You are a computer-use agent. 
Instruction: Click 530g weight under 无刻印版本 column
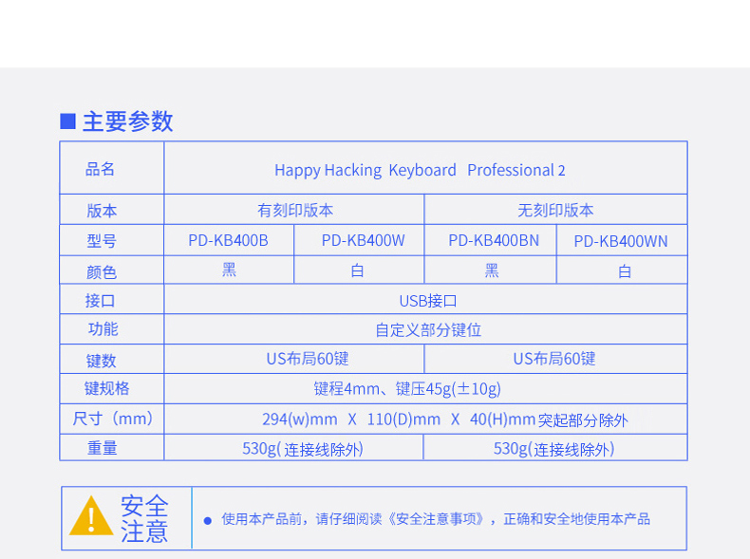pos(553,449)
